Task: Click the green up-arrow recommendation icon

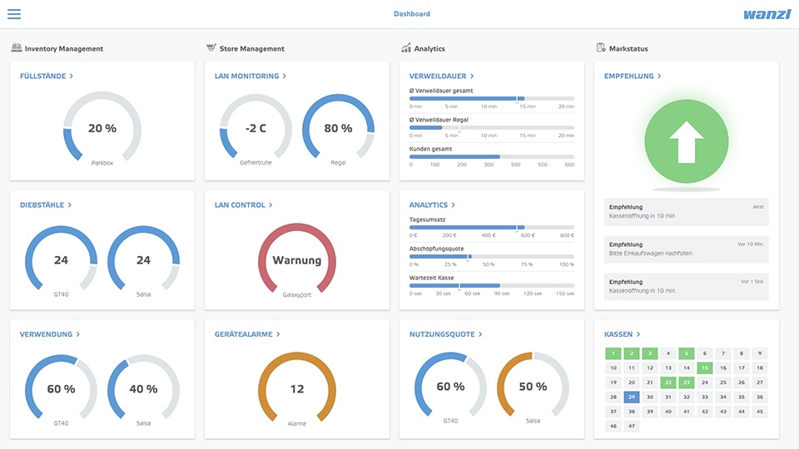Action: point(687,141)
